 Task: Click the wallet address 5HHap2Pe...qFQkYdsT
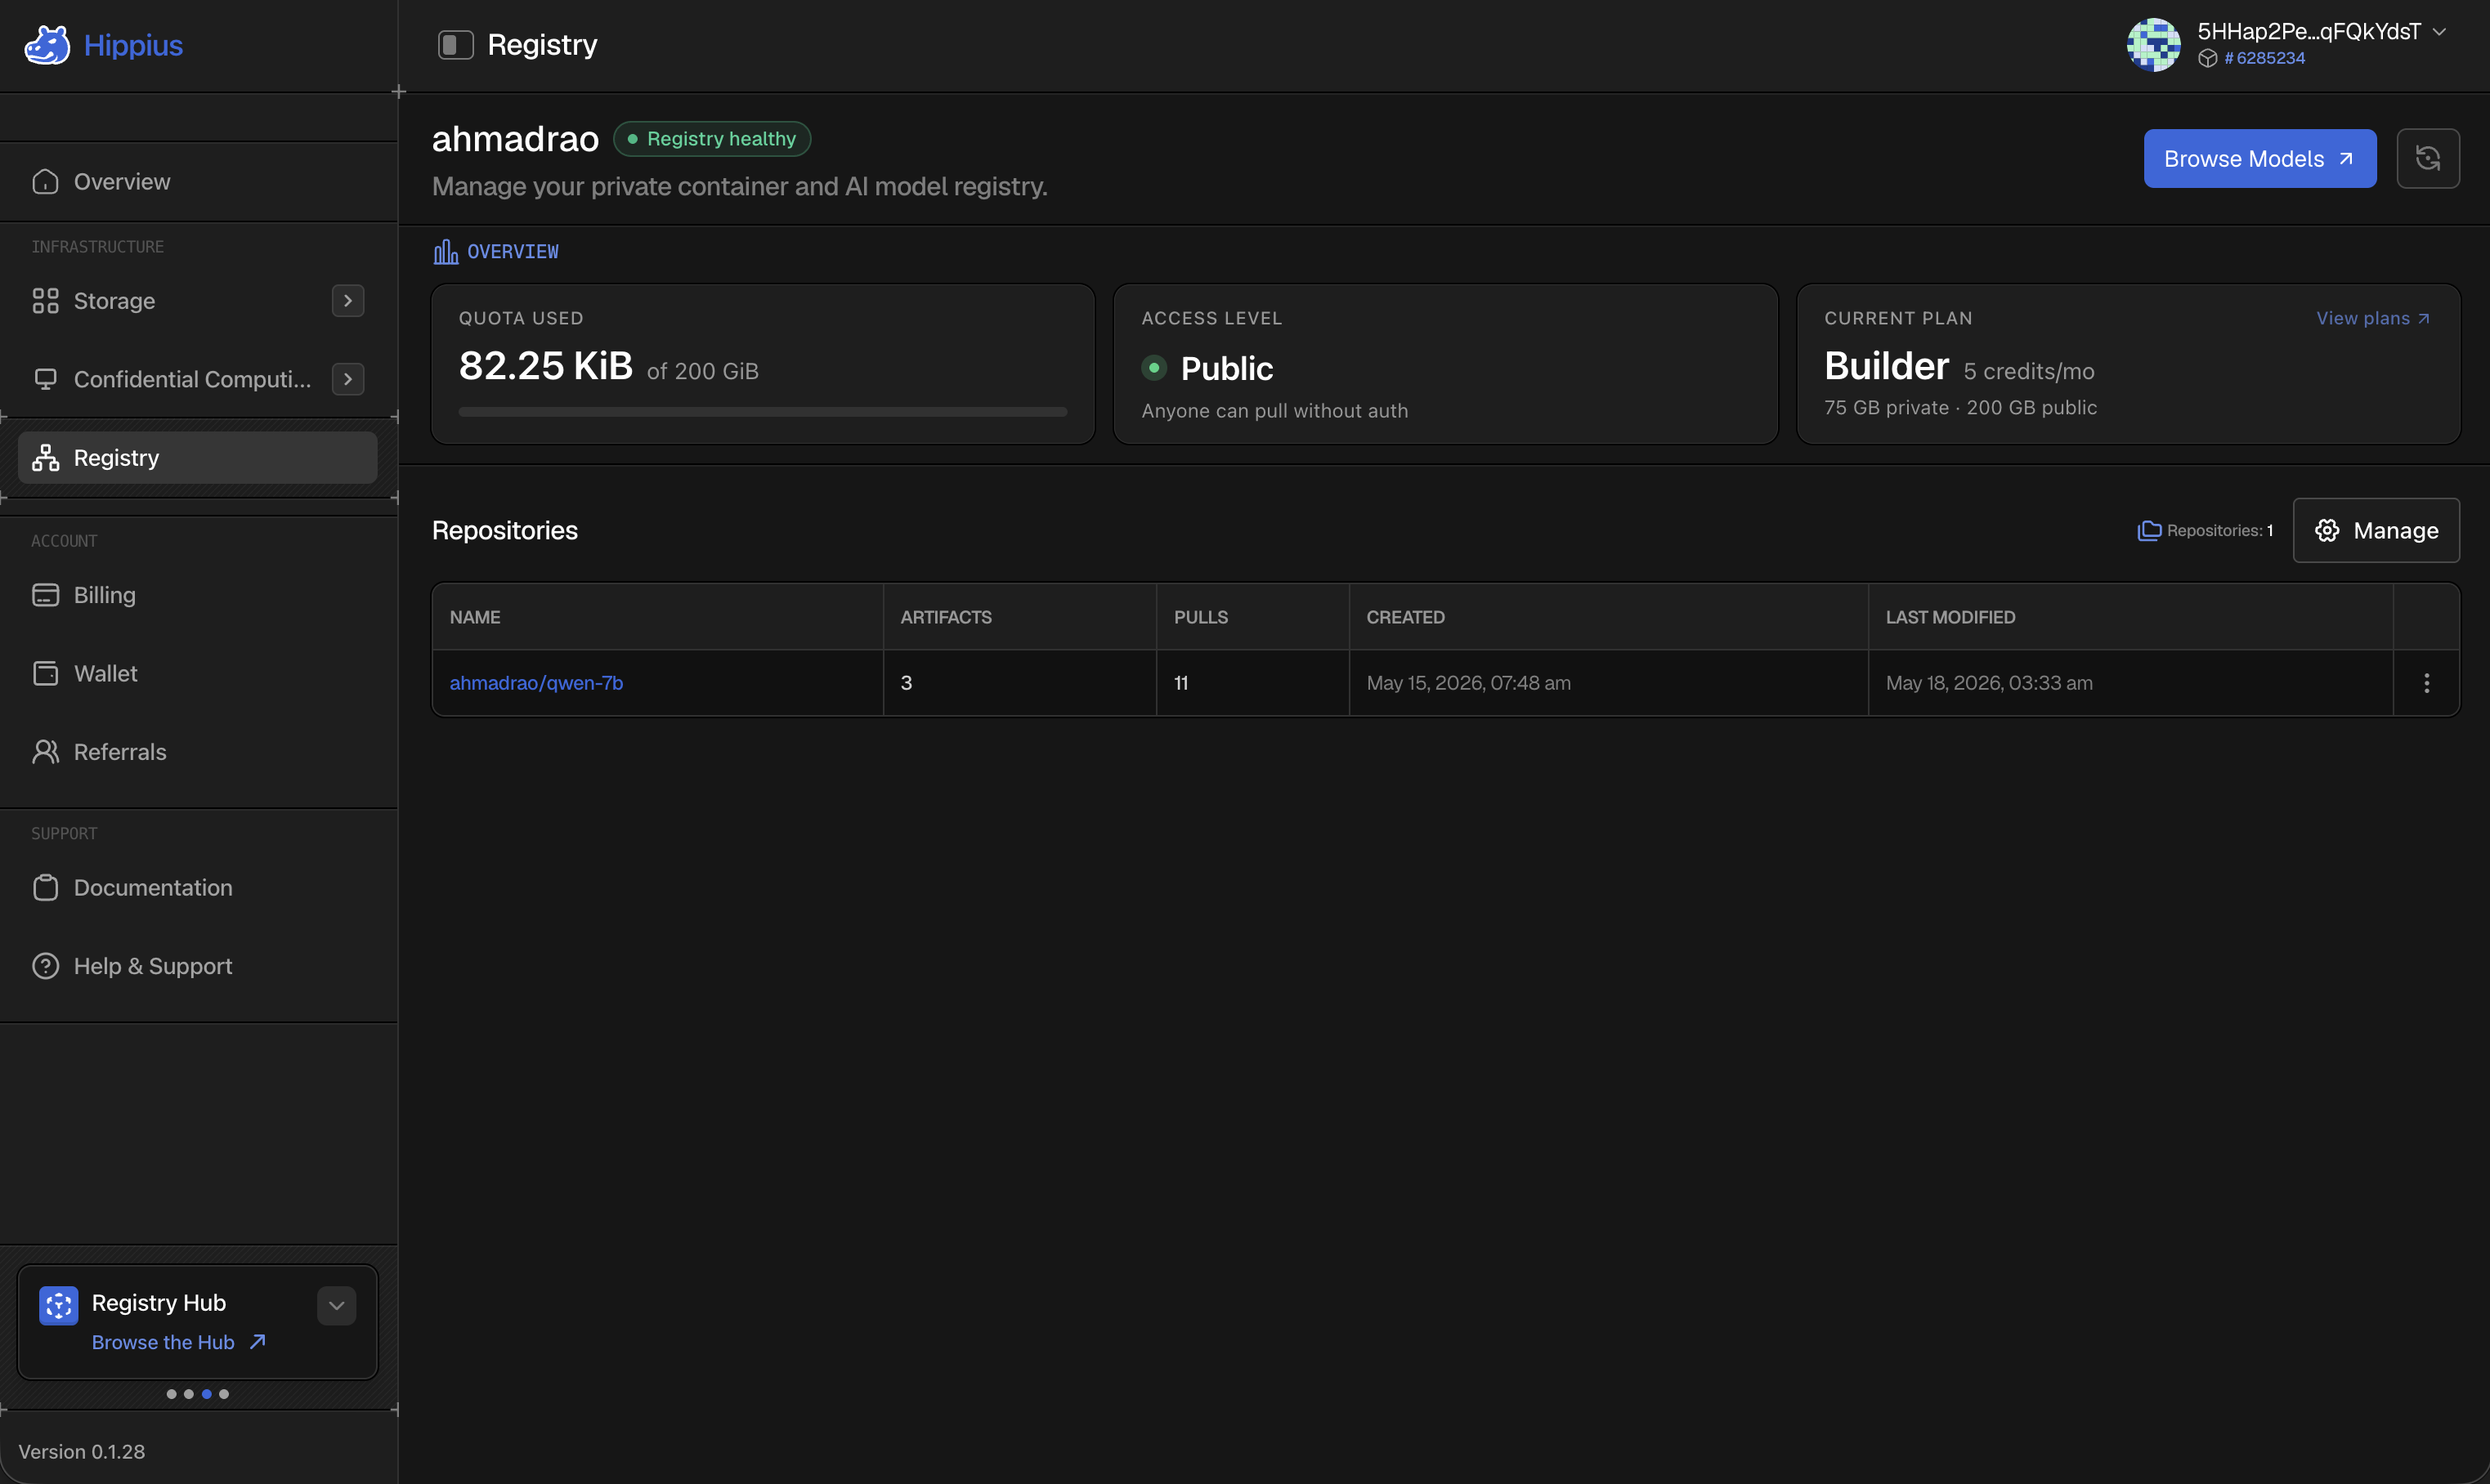tap(2309, 32)
